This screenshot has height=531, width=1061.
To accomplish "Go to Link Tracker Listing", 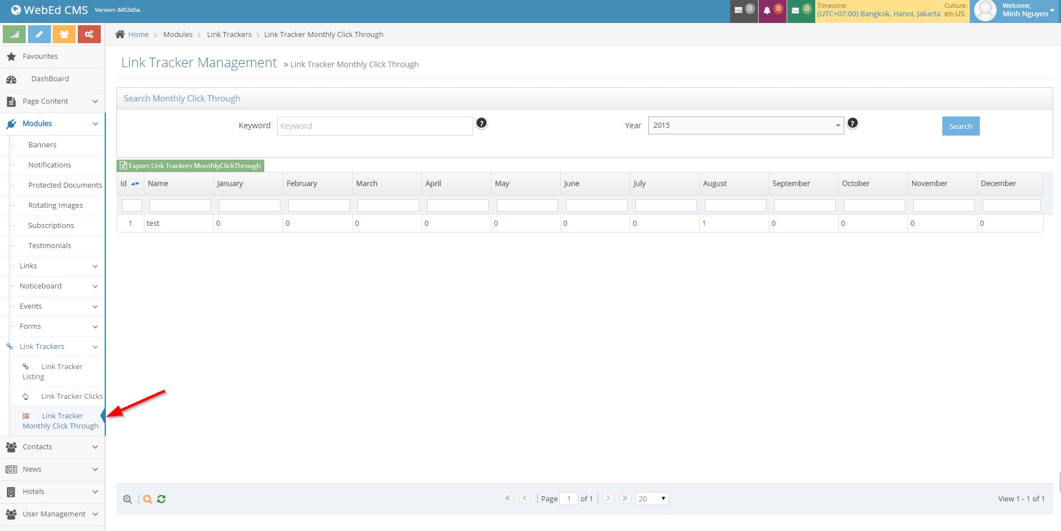I will pyautogui.click(x=58, y=371).
